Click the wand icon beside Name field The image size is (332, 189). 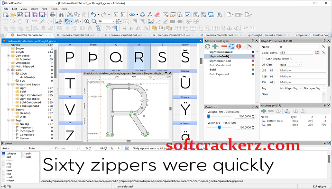point(323,47)
